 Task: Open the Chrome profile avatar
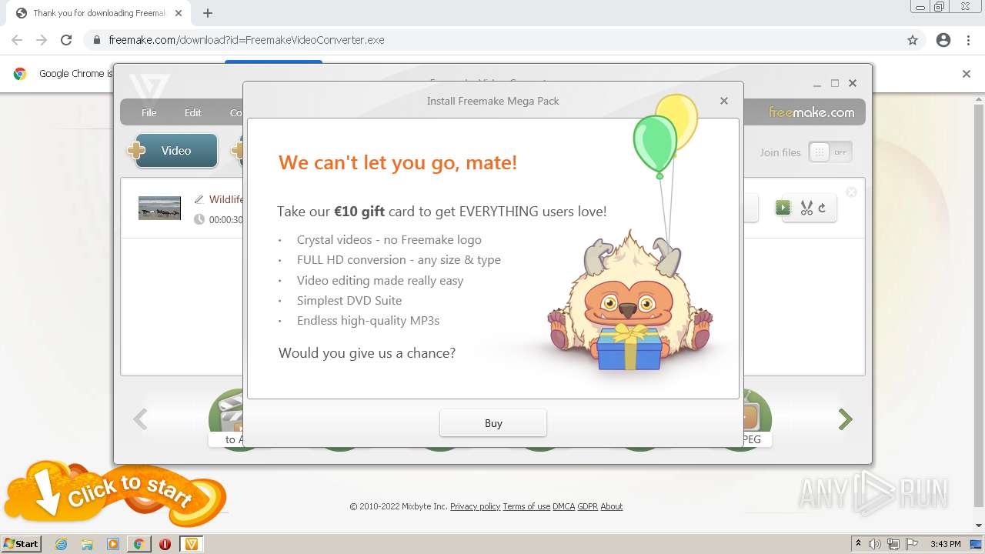[x=943, y=40]
